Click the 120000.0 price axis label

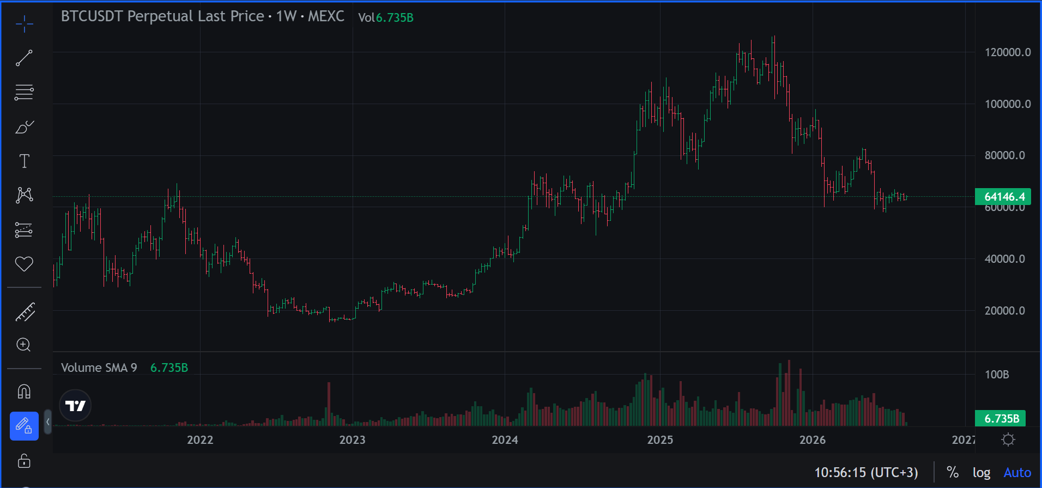point(1008,52)
